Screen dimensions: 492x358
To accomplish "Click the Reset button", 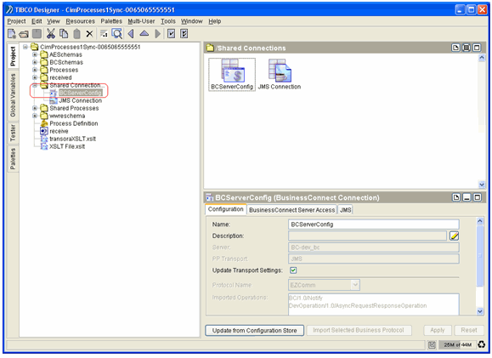I will pyautogui.click(x=469, y=331).
